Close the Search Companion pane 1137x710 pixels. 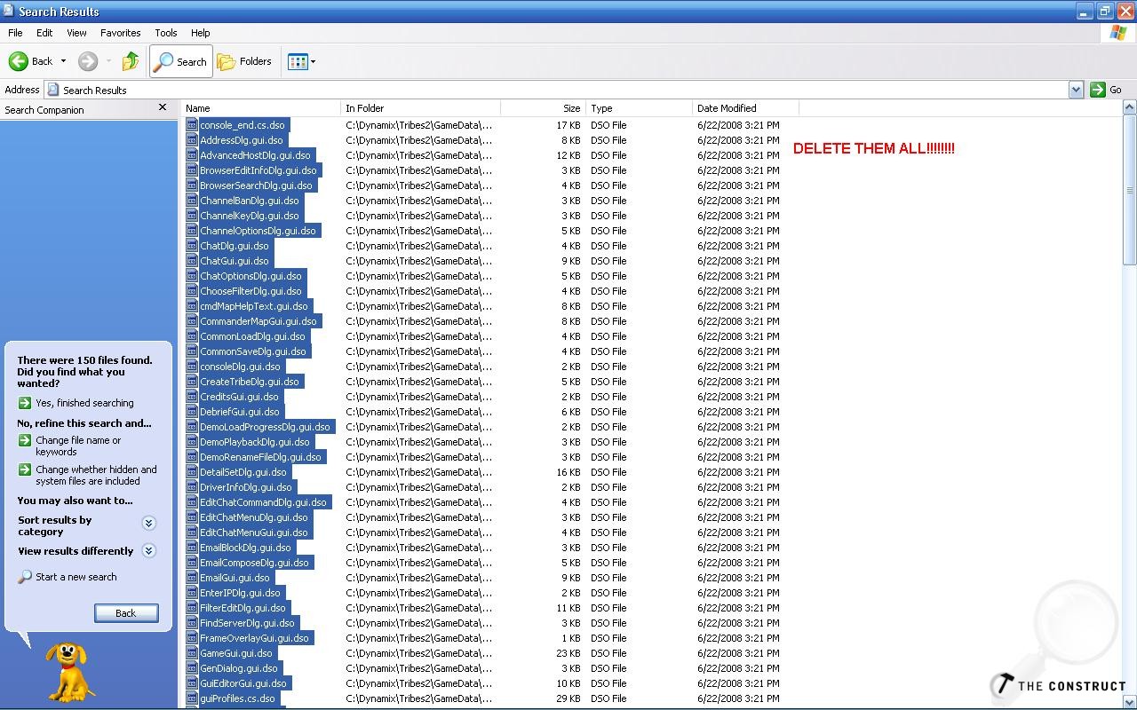(162, 107)
